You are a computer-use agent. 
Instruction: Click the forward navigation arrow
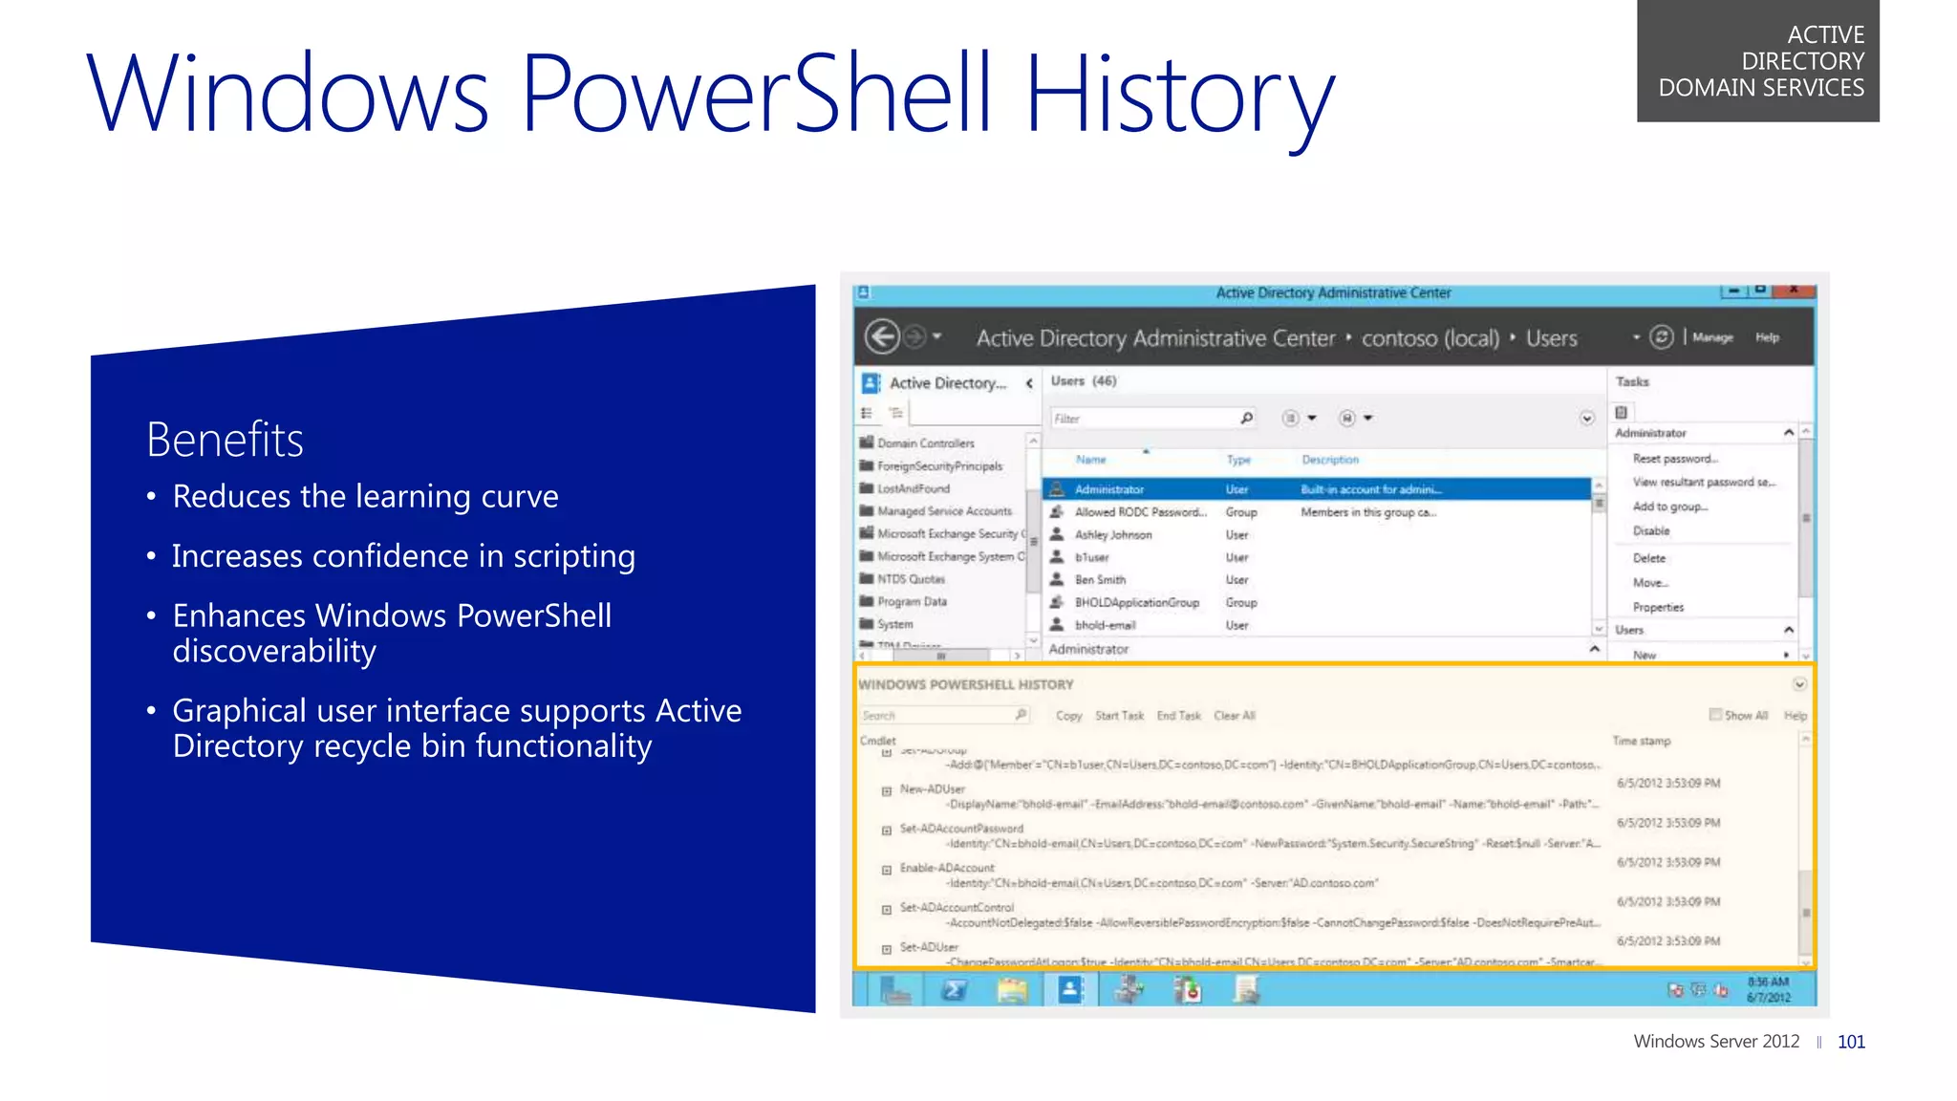pyautogui.click(x=914, y=336)
